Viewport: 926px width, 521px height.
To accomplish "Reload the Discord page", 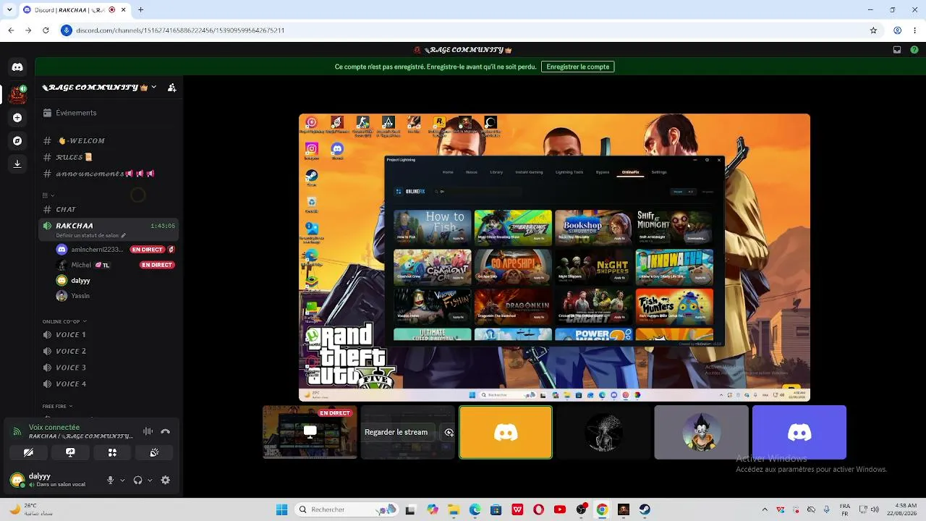I will click(x=46, y=30).
